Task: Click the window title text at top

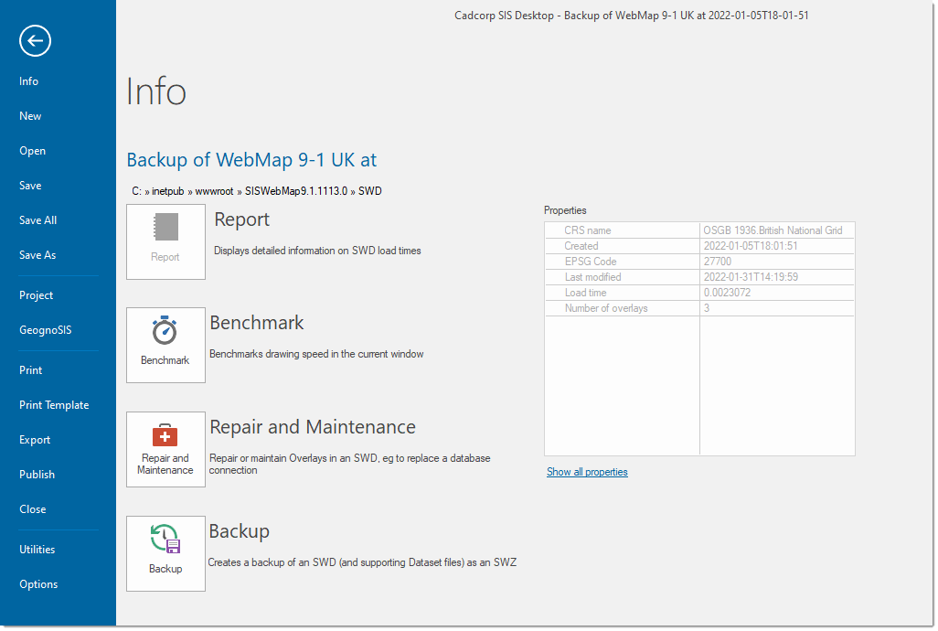Action: tap(631, 16)
